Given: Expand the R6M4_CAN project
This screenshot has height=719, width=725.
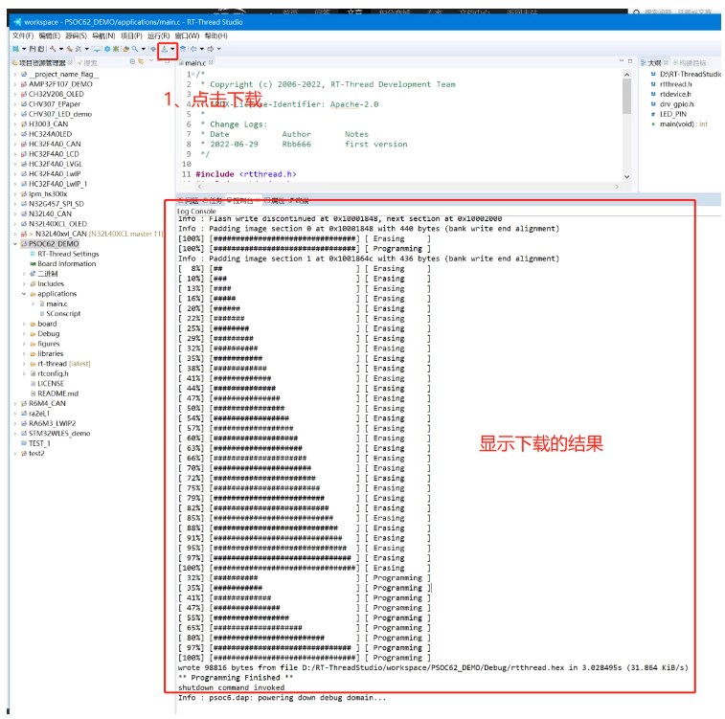Looking at the screenshot, I should (14, 403).
